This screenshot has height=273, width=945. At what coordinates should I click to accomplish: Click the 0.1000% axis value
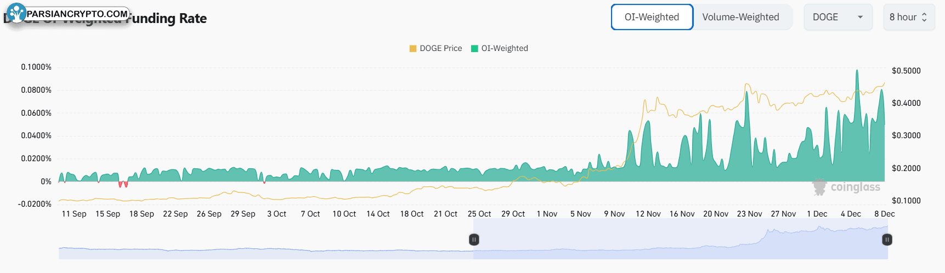click(36, 67)
